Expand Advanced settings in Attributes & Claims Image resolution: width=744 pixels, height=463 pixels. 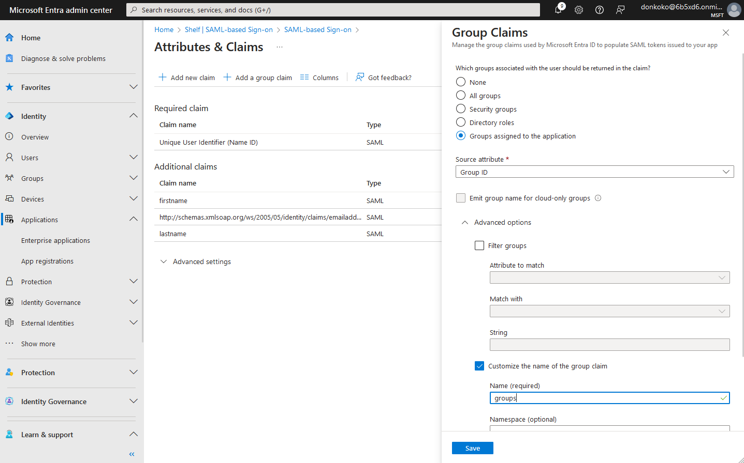tap(164, 261)
